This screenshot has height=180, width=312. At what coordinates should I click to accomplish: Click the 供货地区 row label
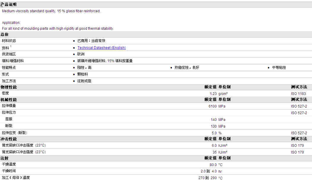coord(9,54)
